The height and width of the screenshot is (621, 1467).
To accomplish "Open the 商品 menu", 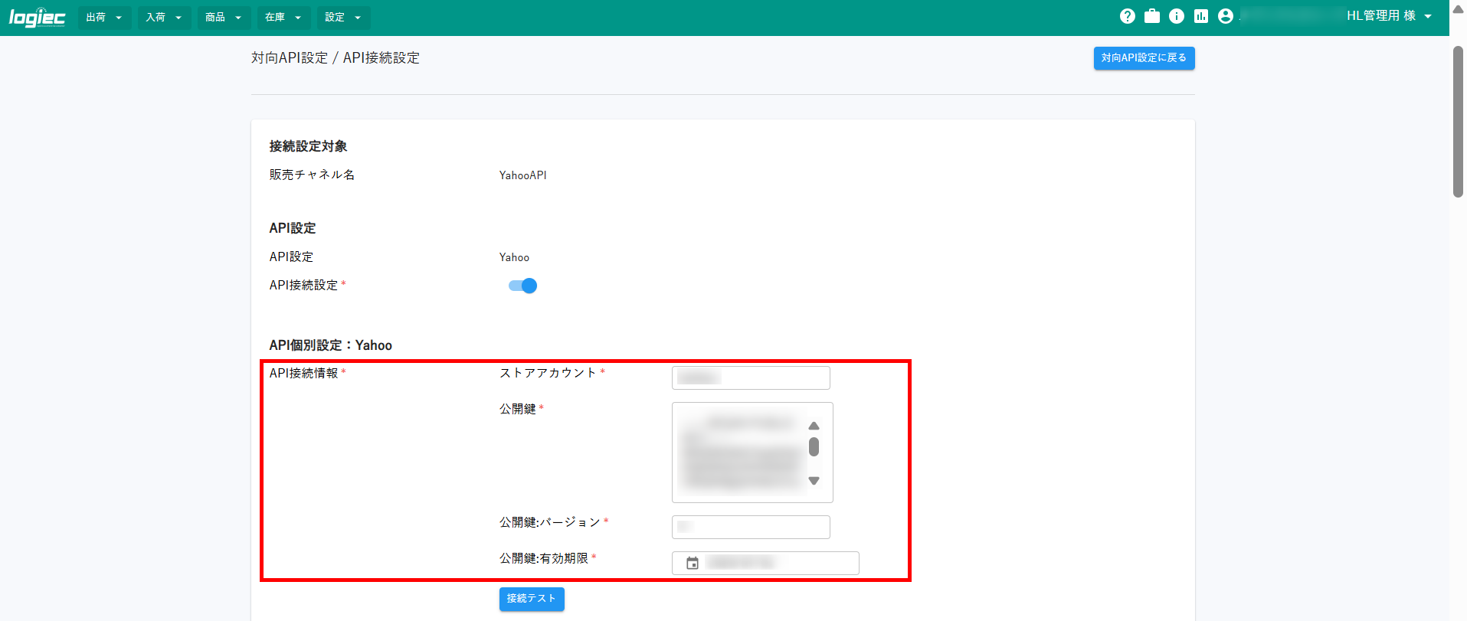I will (223, 18).
